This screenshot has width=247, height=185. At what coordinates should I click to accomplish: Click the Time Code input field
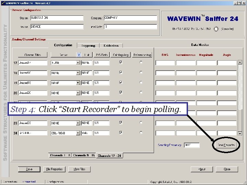pos(130,27)
